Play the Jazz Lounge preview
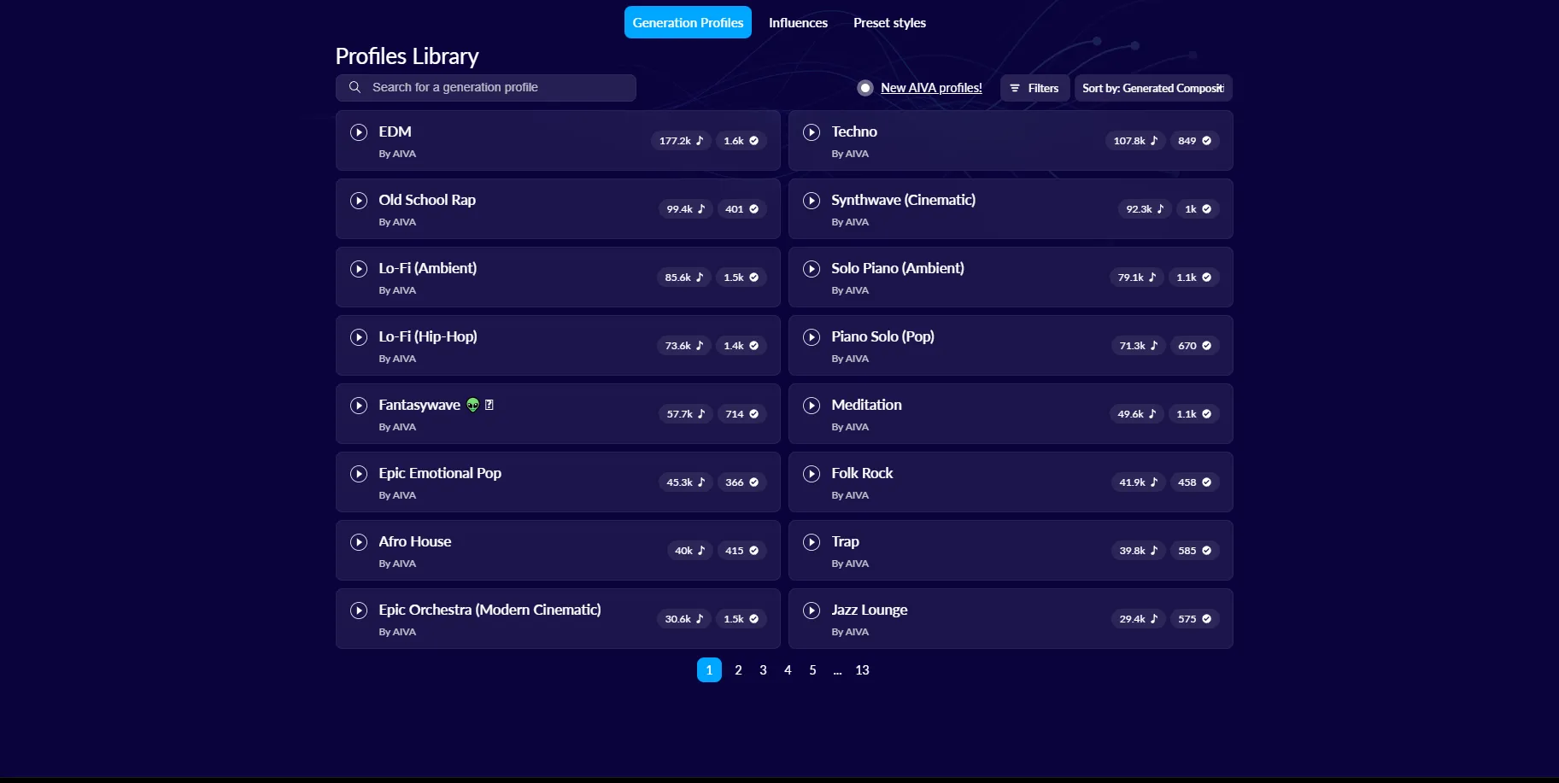Image resolution: width=1559 pixels, height=783 pixels. tap(812, 611)
